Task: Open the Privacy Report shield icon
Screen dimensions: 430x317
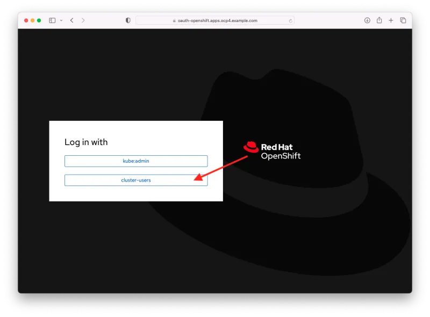Action: 127,20
